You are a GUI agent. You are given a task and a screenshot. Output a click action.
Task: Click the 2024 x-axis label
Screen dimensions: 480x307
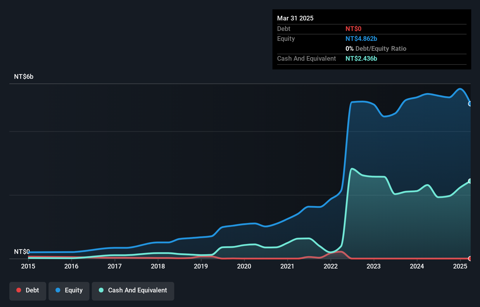pos(417,266)
